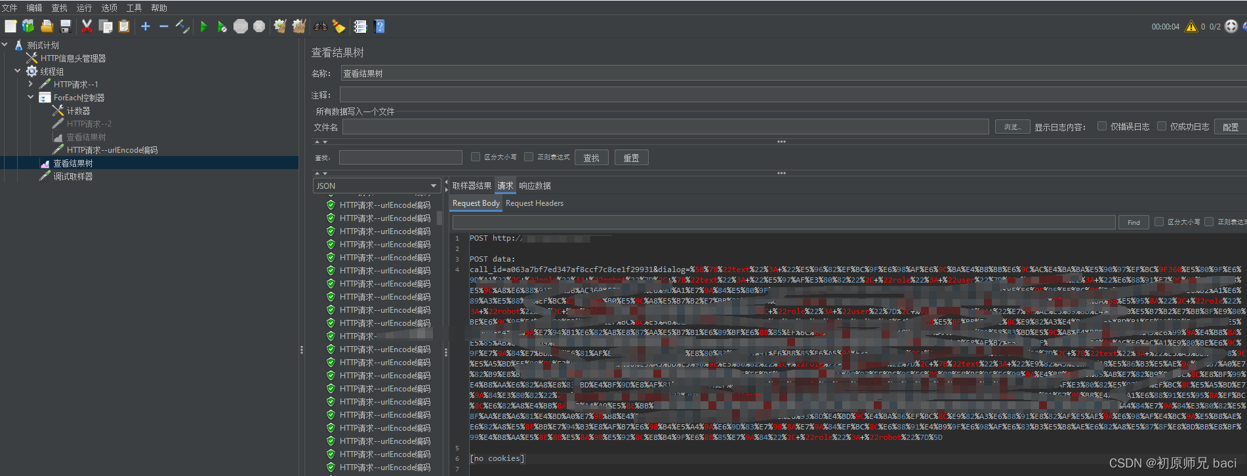Click Start no pauses icon
The width and height of the screenshot is (1247, 476).
[x=222, y=26]
